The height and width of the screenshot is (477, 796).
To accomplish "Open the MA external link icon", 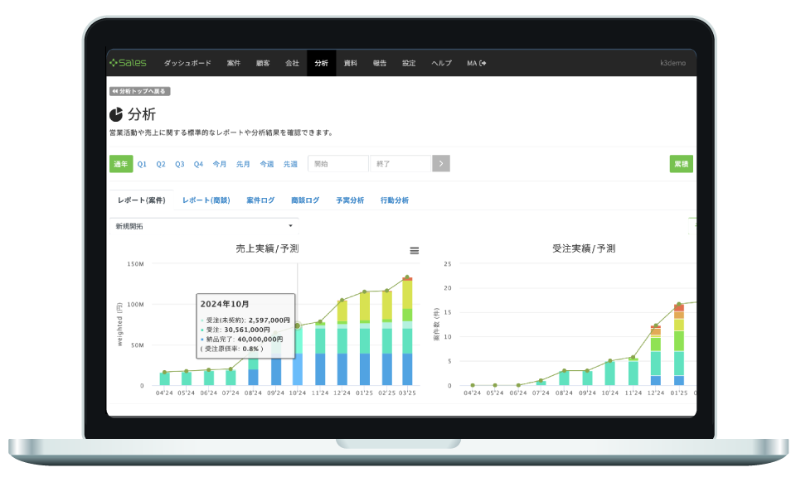I will click(x=482, y=63).
